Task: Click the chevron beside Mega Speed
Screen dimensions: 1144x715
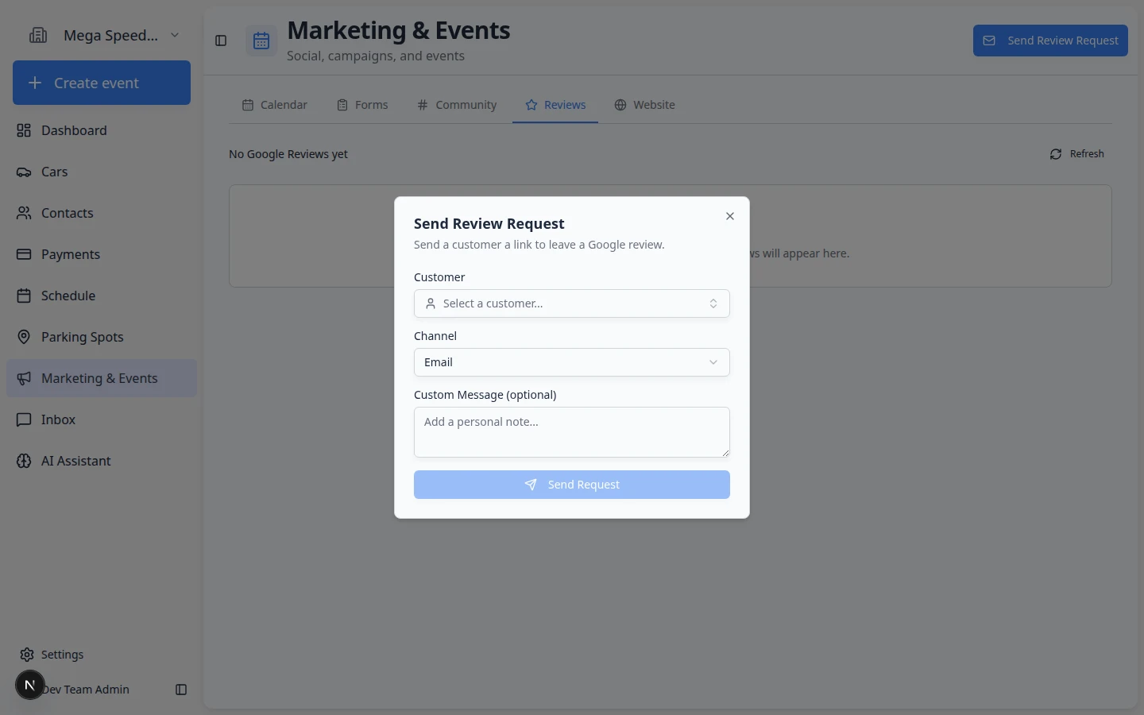Action: click(175, 35)
